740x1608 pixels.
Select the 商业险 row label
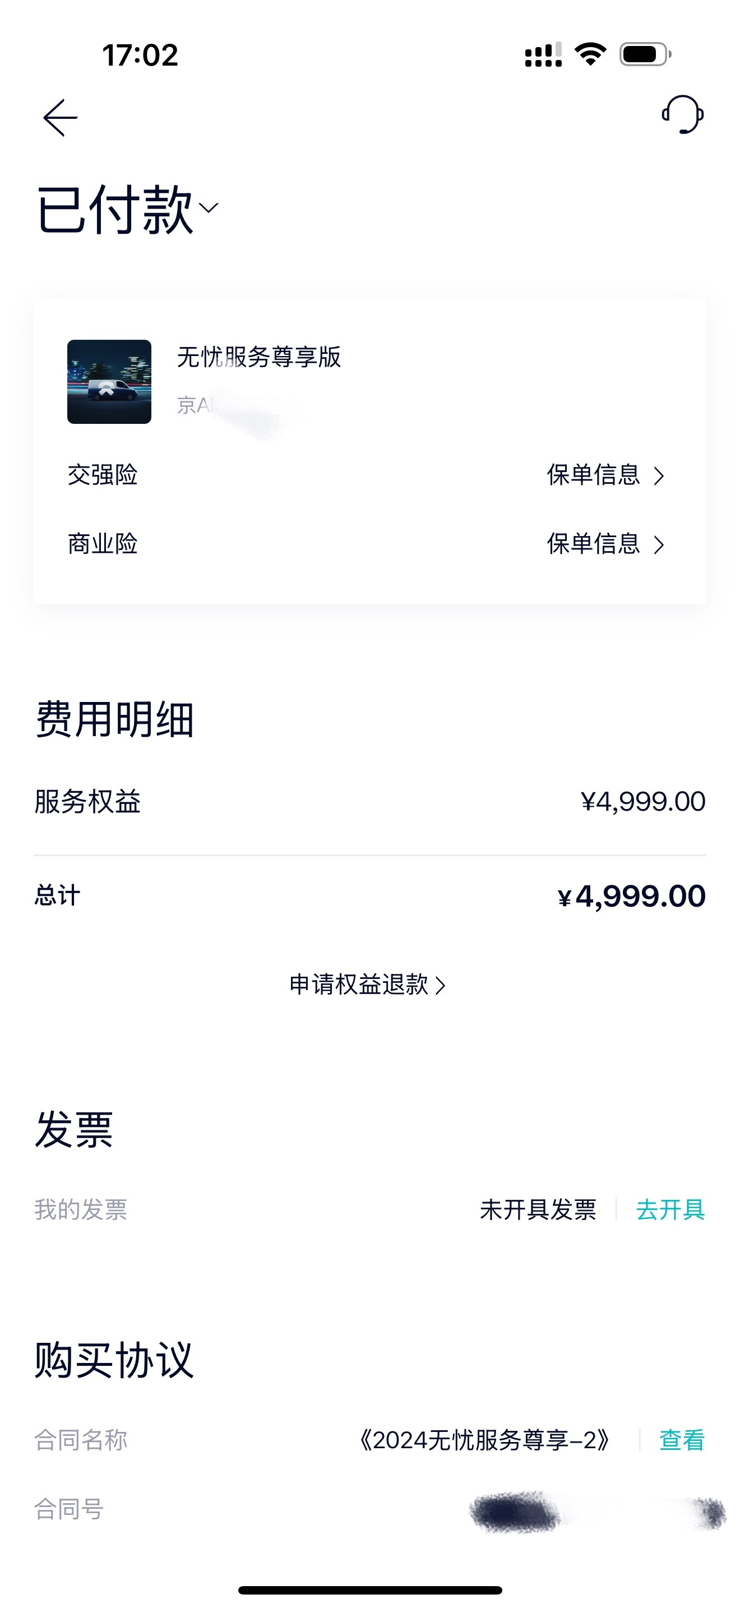[103, 544]
